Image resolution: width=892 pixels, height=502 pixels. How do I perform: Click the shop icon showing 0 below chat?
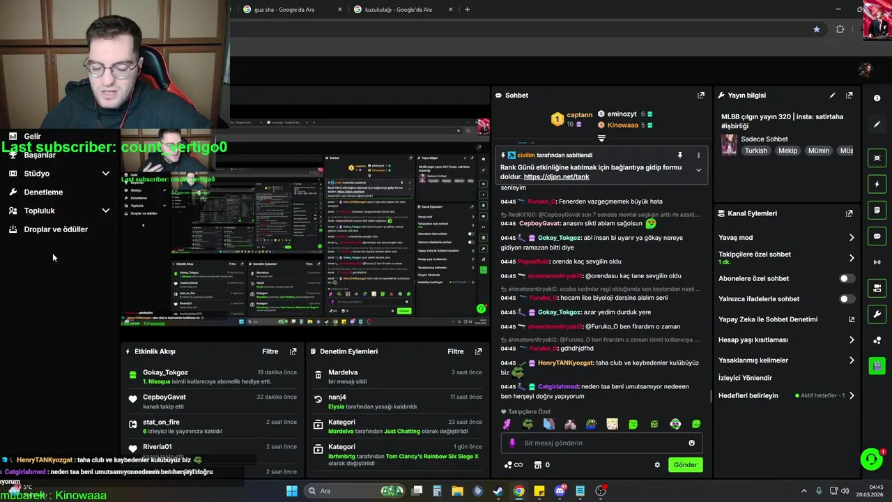[541, 465]
